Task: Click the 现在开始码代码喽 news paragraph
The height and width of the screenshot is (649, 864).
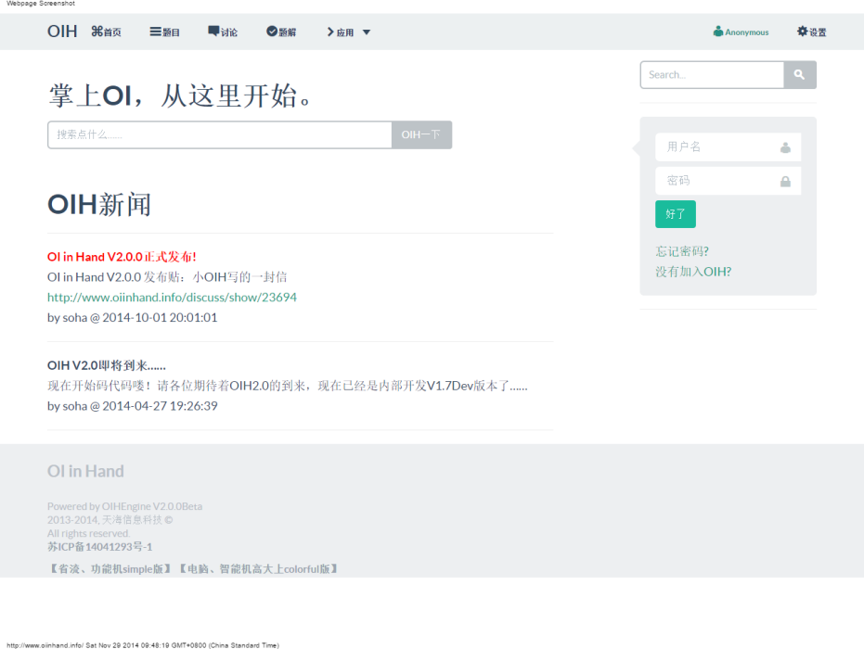Action: click(287, 386)
